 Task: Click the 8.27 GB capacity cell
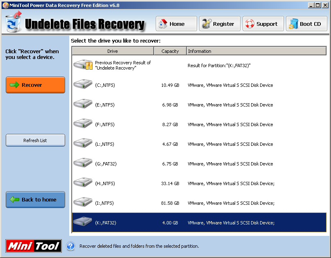click(x=170, y=124)
